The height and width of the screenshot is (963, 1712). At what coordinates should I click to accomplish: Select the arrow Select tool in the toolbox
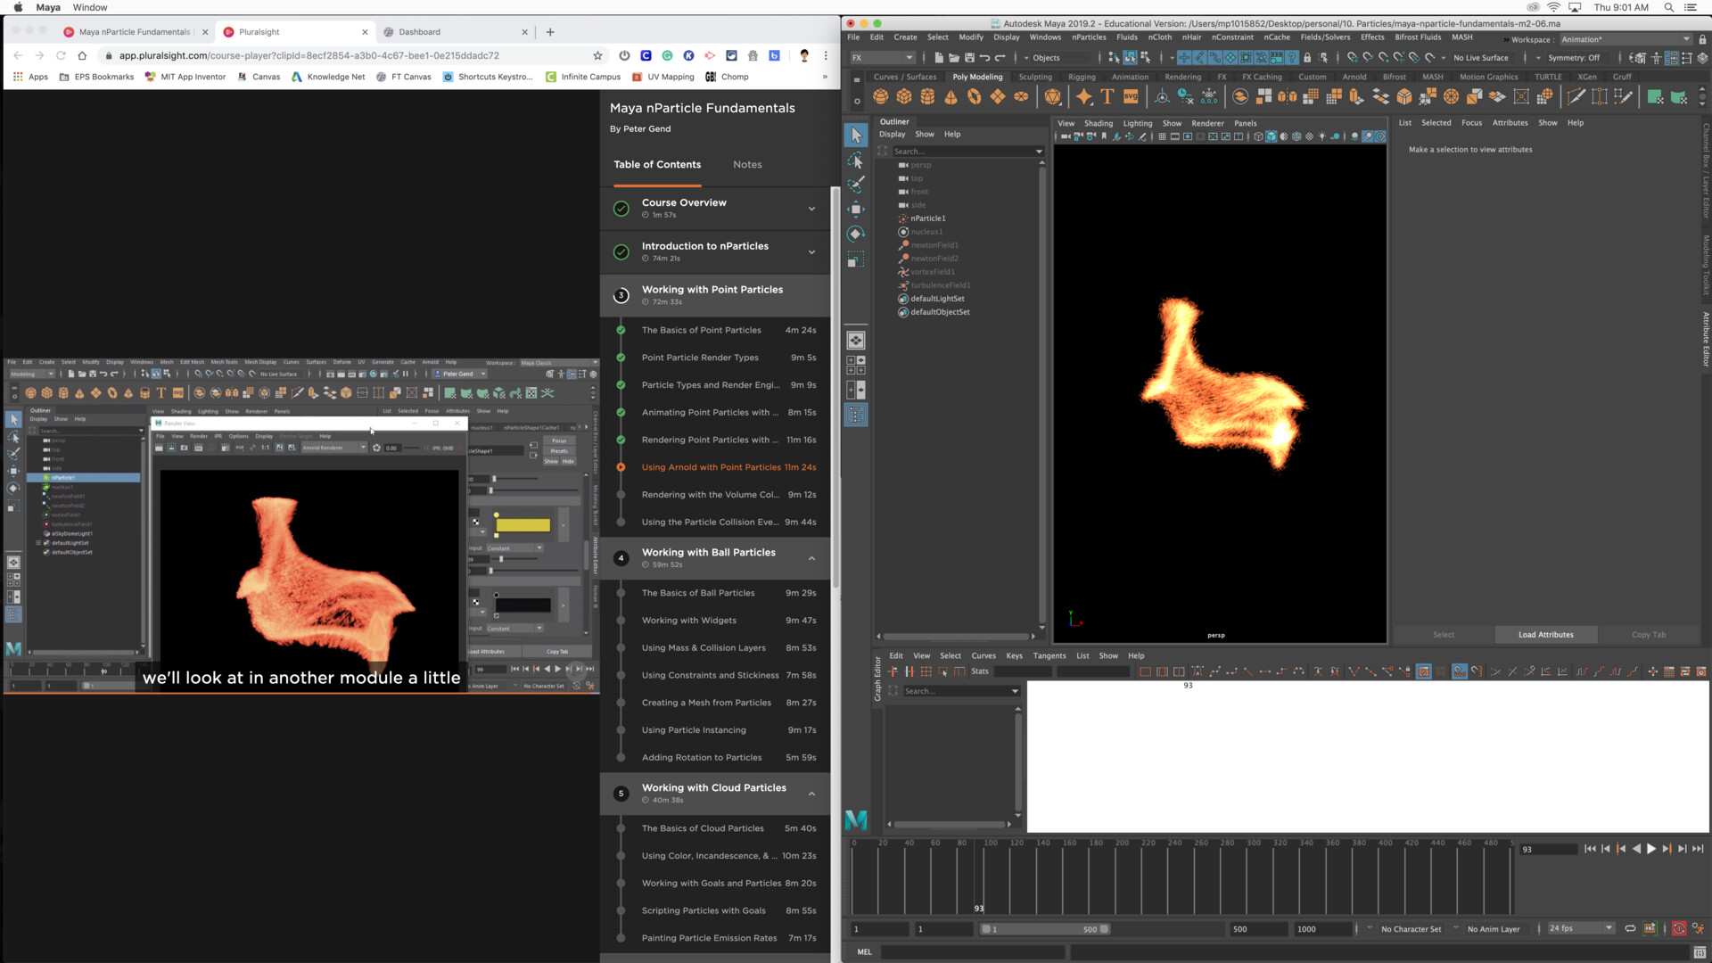855,136
